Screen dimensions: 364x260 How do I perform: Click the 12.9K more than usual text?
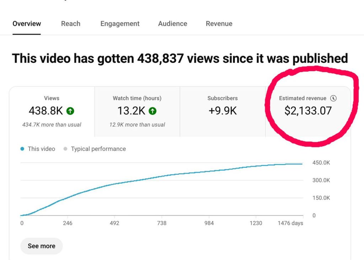tap(137, 124)
